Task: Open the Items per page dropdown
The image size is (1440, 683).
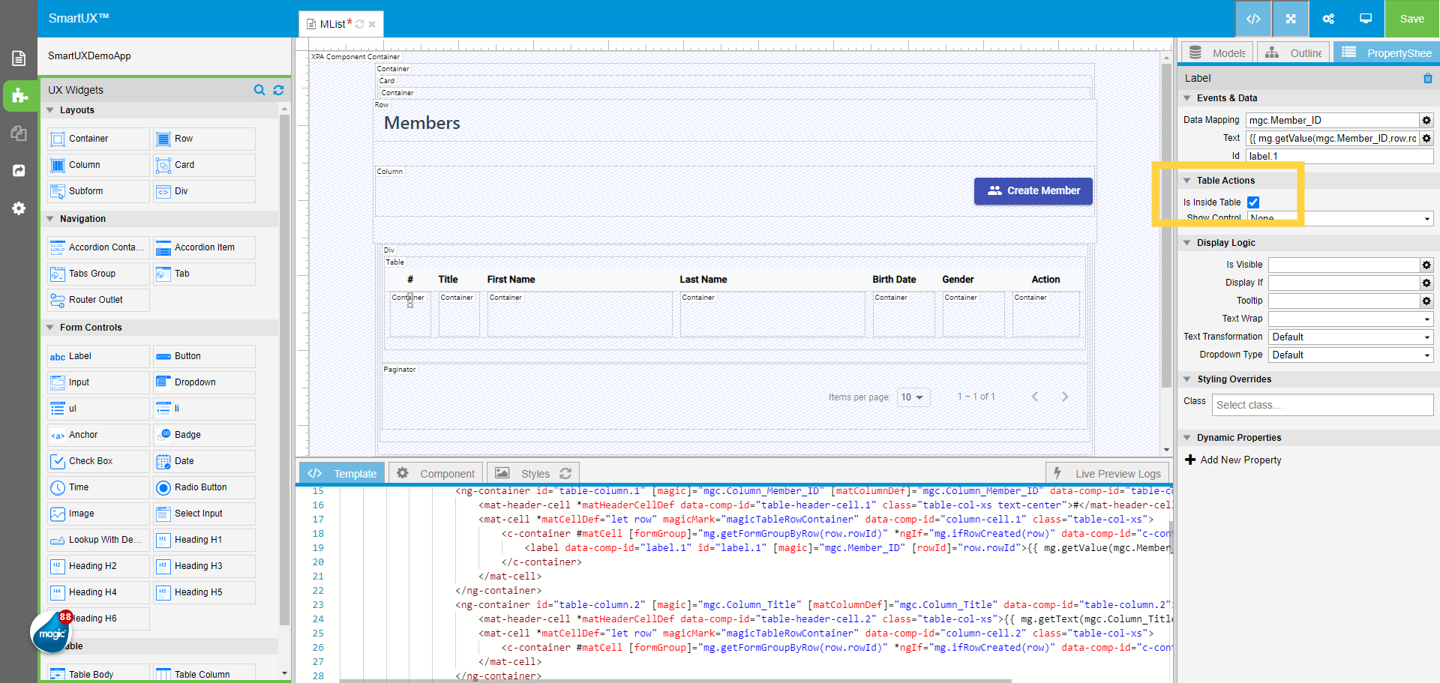Action: coord(913,397)
